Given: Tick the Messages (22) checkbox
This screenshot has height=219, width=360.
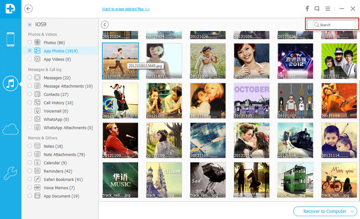Looking at the screenshot, I should point(29,78).
